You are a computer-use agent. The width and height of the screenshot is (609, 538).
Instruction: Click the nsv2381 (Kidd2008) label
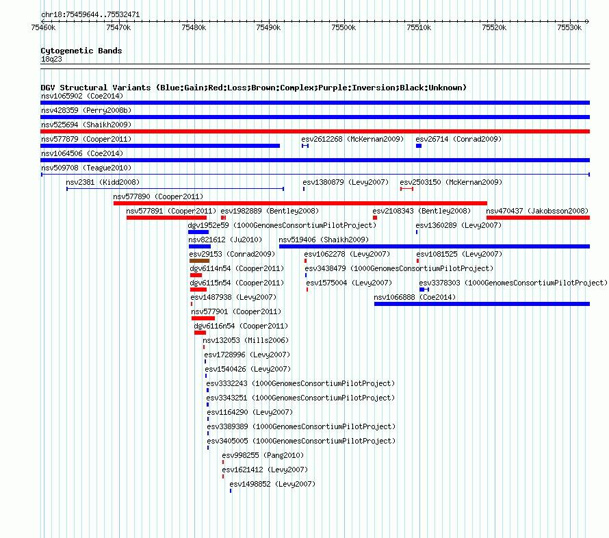(103, 182)
